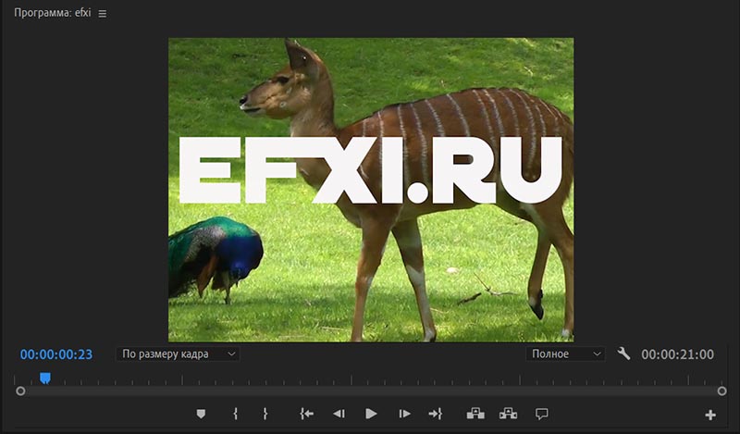Screen dimensions: 740x434
Task: Go to In point
Action: (306, 414)
